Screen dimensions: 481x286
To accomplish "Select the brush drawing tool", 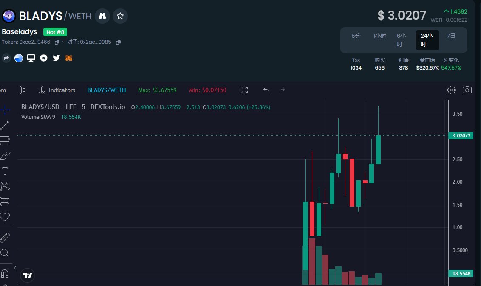I will point(5,156).
